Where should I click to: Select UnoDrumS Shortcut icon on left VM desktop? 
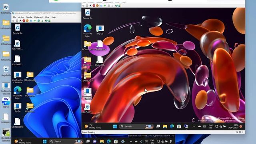coord(17,78)
